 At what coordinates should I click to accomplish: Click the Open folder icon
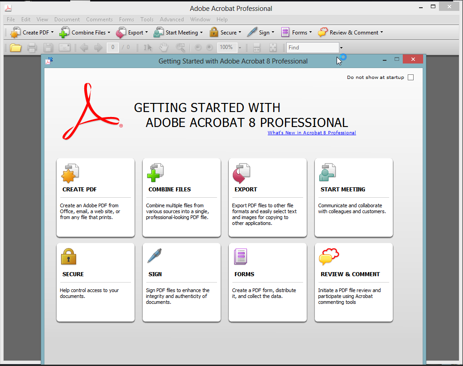16,48
